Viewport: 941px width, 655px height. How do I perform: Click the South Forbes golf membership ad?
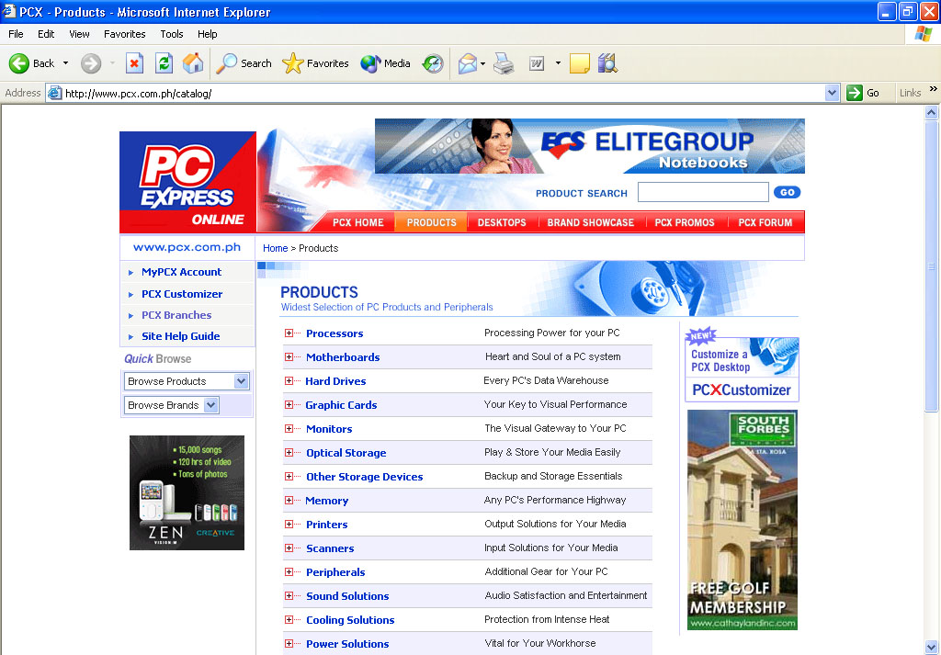click(x=743, y=519)
